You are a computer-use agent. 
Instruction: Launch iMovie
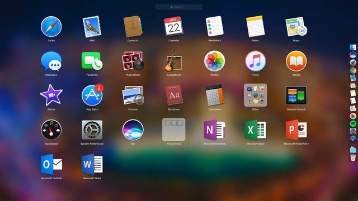coord(51,95)
